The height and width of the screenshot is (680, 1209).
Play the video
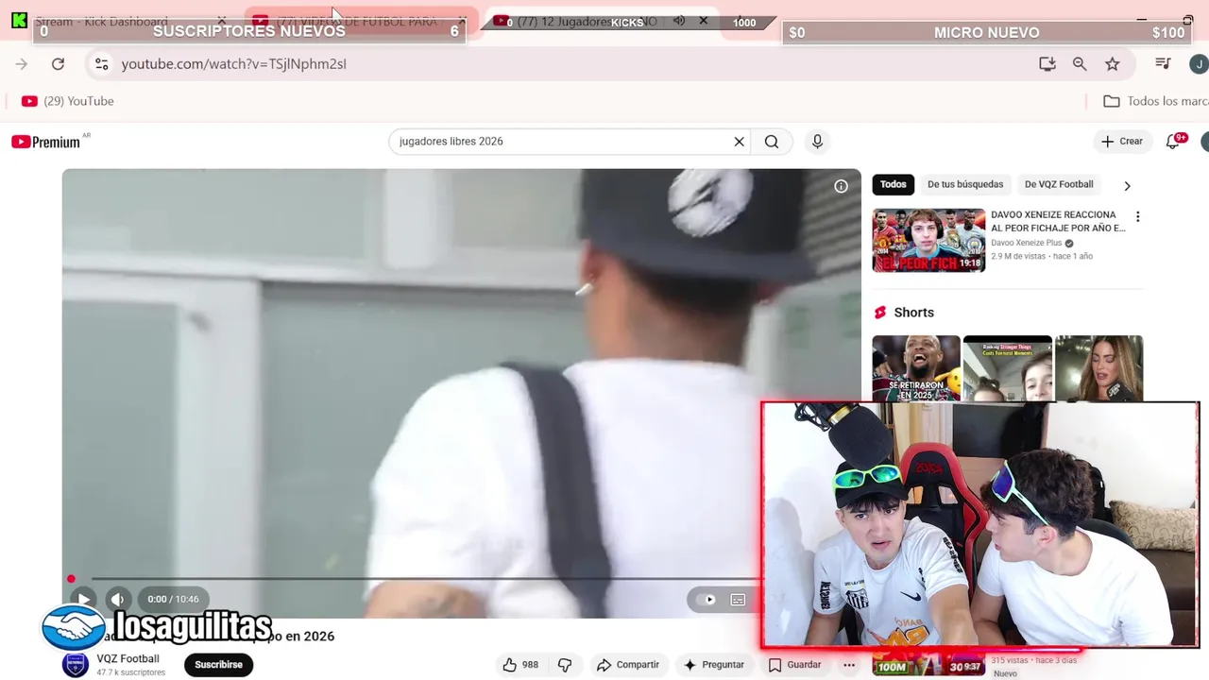click(x=83, y=599)
